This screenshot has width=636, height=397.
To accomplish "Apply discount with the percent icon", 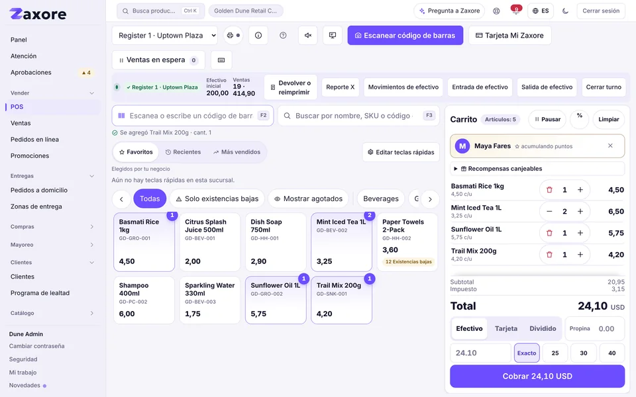I will [579, 119].
